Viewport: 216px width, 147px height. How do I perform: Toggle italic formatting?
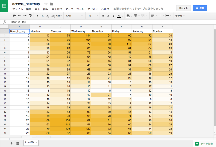coord(109,16)
